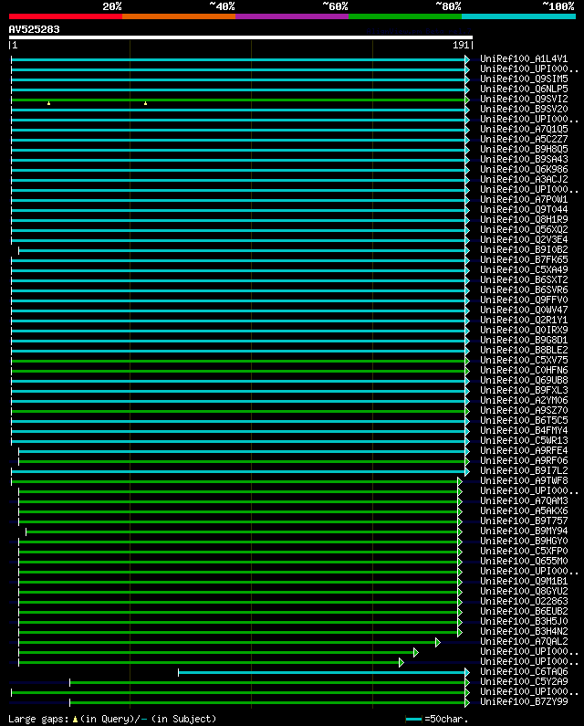Screen dimensions: 584x726
Task: Click the green alignment bar for Q655M0
Action: click(x=237, y=562)
